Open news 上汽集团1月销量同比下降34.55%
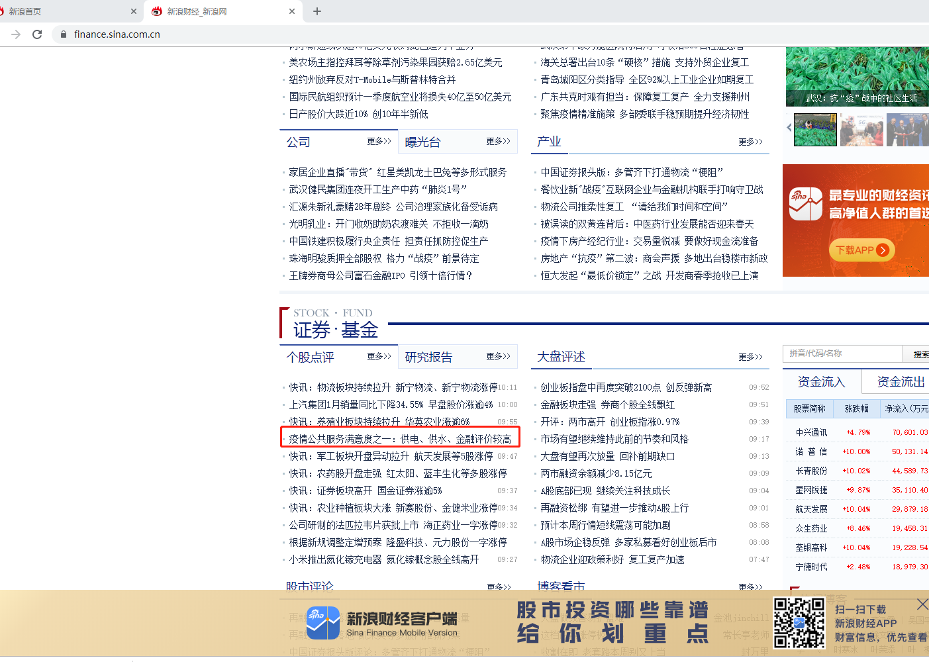 tap(391, 404)
